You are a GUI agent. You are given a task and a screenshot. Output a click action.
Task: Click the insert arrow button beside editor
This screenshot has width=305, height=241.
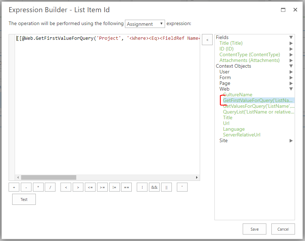[207, 40]
